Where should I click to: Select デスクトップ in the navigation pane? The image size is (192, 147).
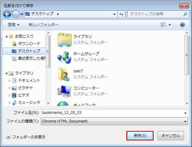click(24, 51)
